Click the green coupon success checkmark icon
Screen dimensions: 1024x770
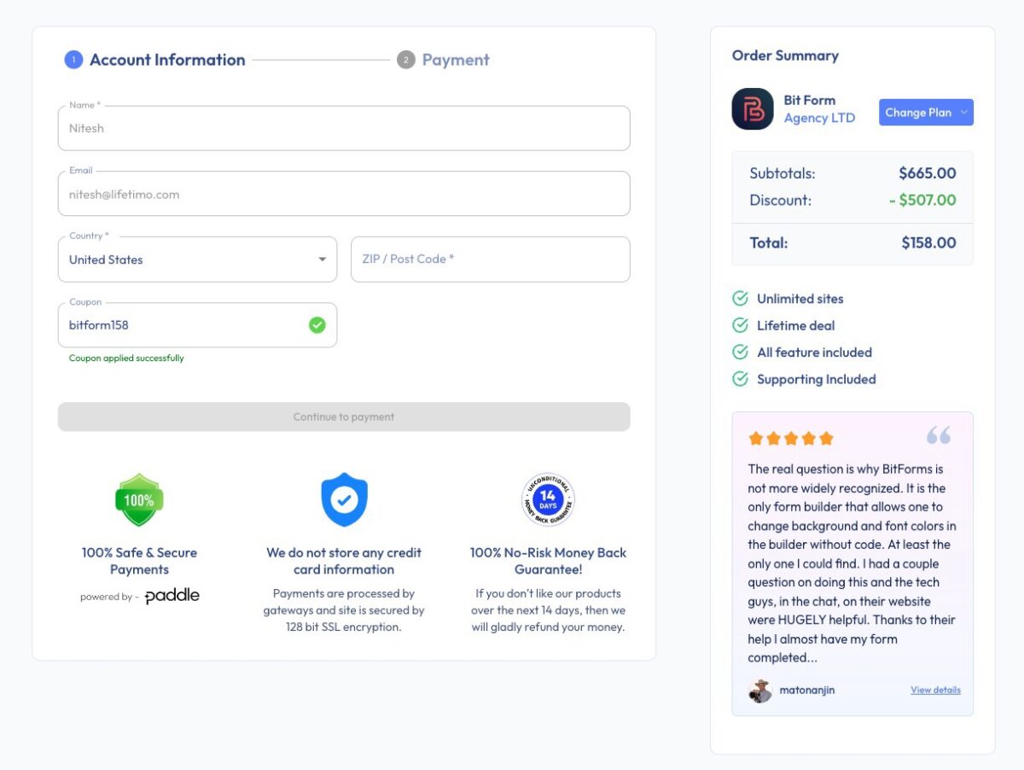point(317,325)
